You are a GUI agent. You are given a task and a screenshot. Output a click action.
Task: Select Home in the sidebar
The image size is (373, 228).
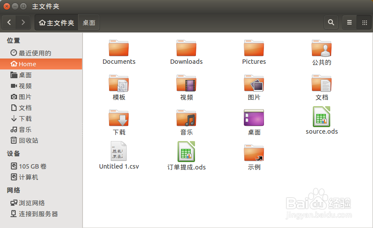41,64
